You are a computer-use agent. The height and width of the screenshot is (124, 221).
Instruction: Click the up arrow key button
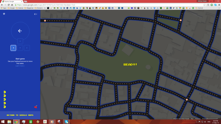[x=20, y=41]
